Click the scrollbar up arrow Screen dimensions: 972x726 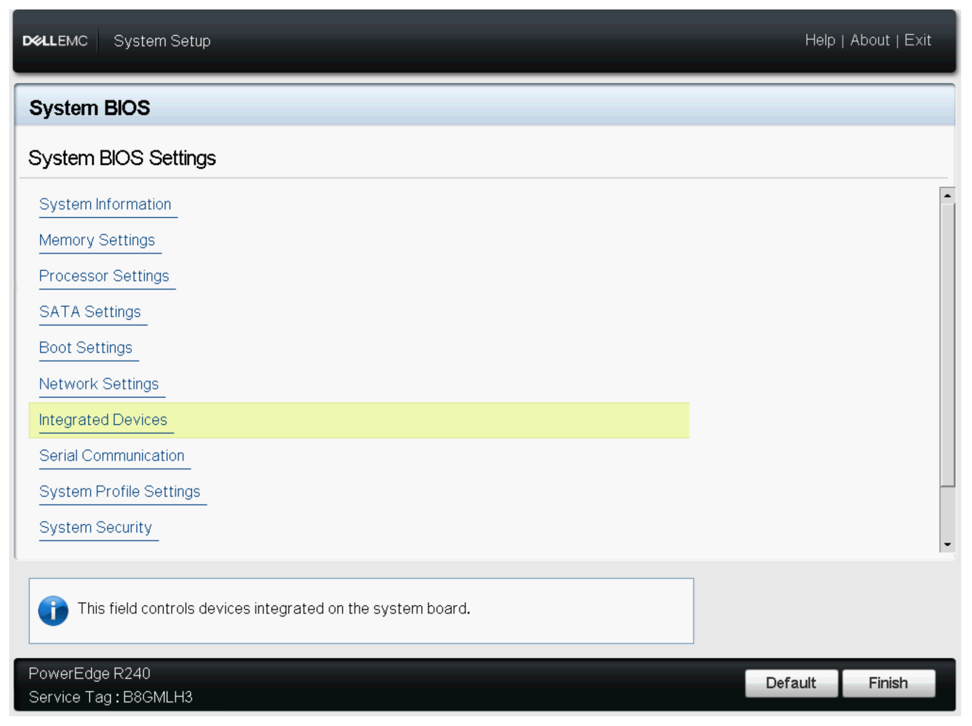tap(947, 196)
